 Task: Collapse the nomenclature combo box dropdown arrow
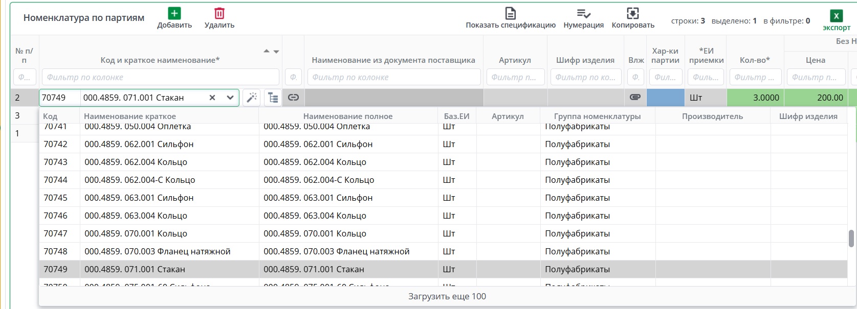[x=230, y=98]
